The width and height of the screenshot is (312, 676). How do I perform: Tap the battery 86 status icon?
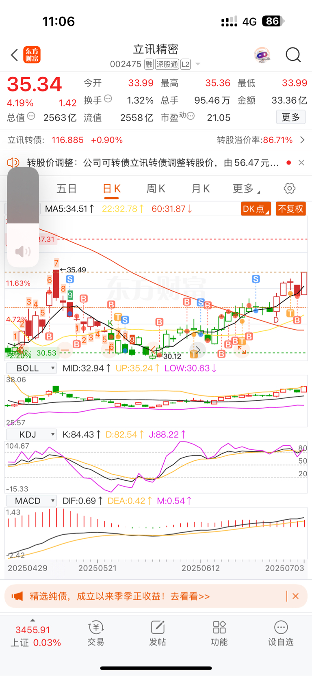click(x=273, y=21)
